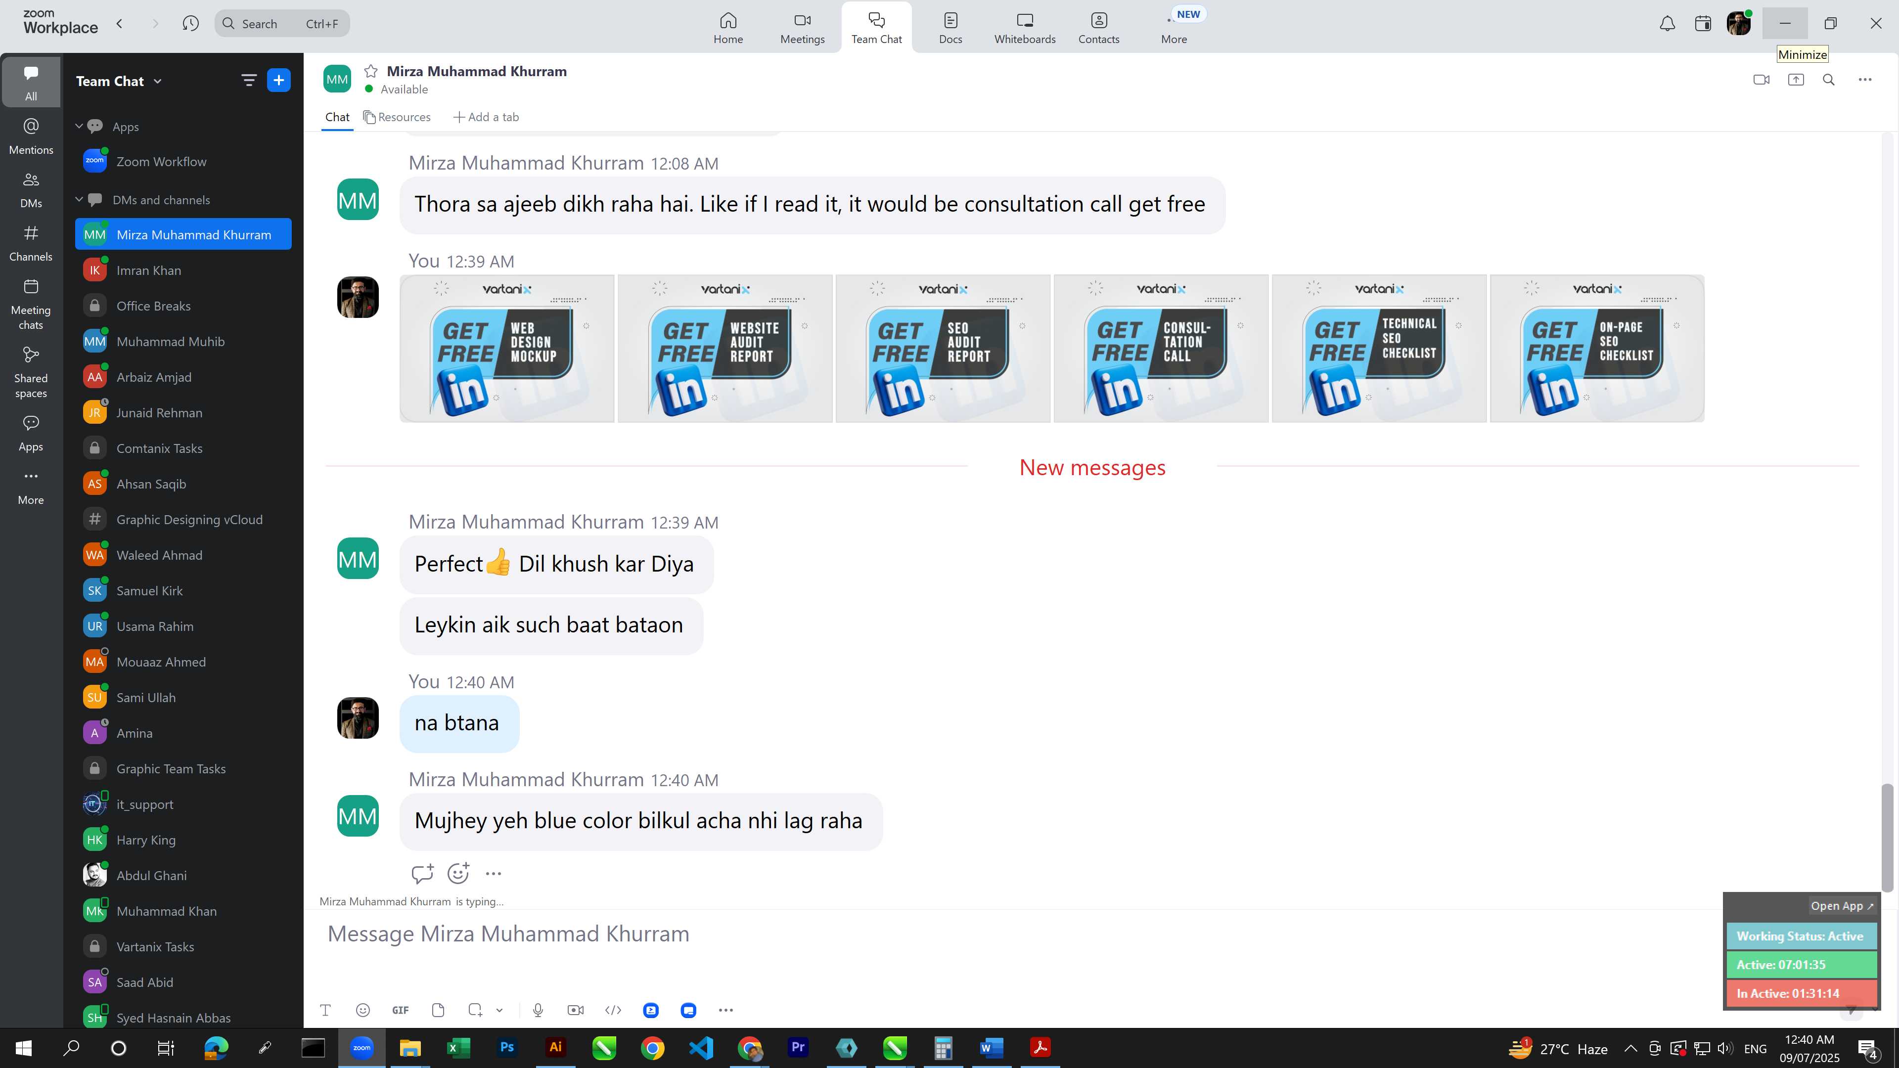The height and width of the screenshot is (1068, 1899).
Task: Click the chat vertical scrollbar
Action: click(1887, 837)
